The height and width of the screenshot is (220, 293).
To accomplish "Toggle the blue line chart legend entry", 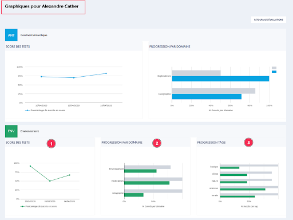I will [x=45, y=111].
